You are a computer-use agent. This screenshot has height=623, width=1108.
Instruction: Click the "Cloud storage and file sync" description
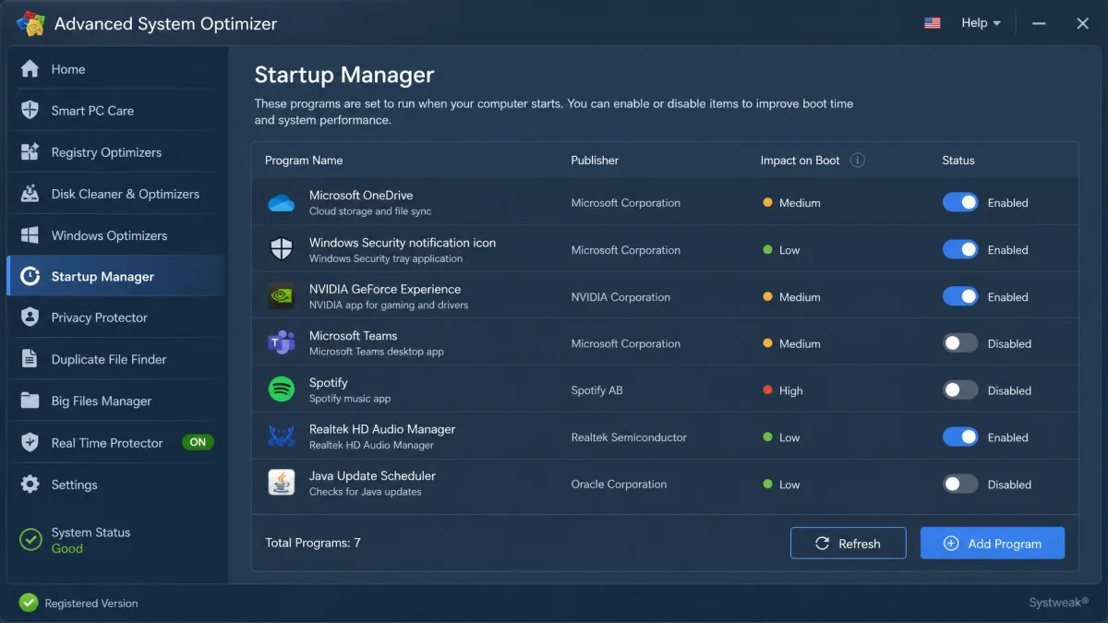(x=370, y=211)
